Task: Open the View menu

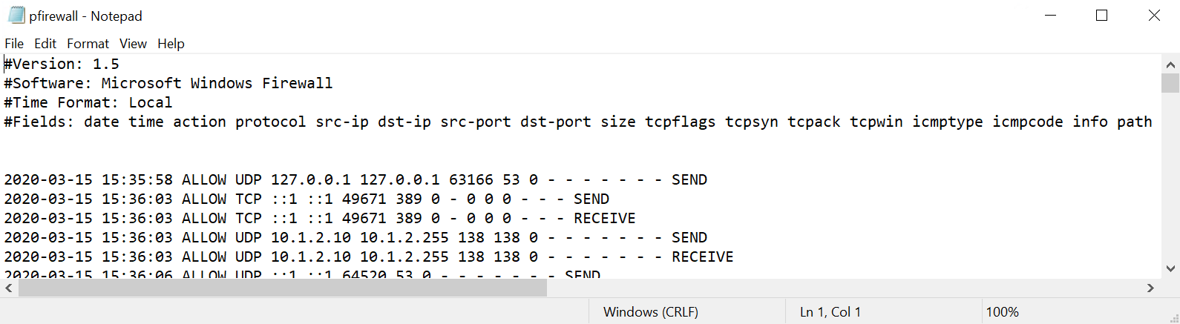Action: point(134,44)
